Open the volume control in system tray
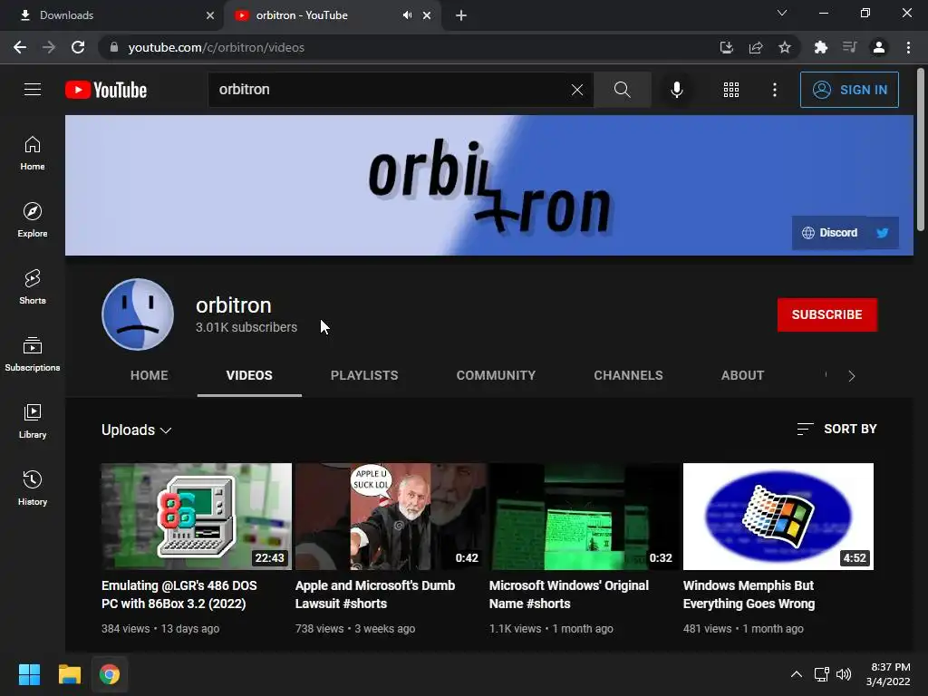This screenshot has height=696, width=928. [844, 674]
